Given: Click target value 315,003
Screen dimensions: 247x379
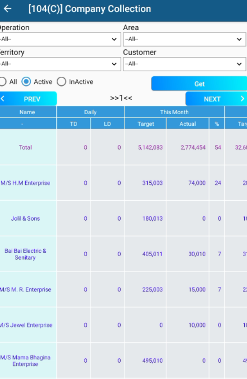Looking at the screenshot, I should [x=153, y=183].
